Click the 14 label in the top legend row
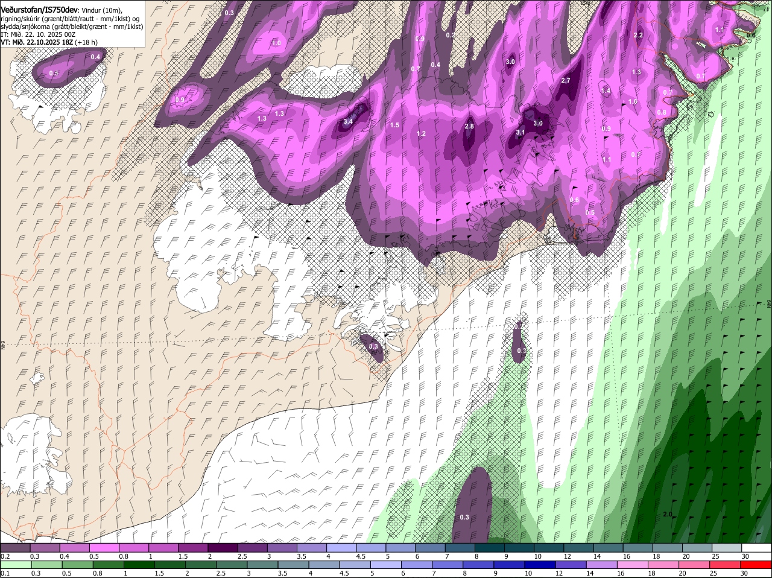 click(x=596, y=556)
